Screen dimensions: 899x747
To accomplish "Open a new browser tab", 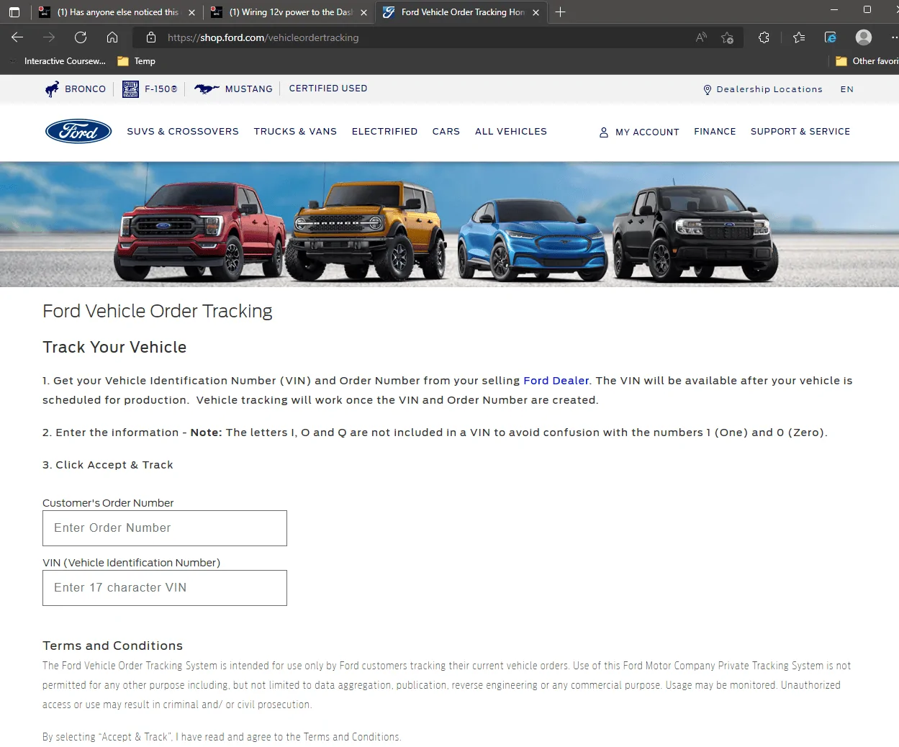I will coord(561,12).
